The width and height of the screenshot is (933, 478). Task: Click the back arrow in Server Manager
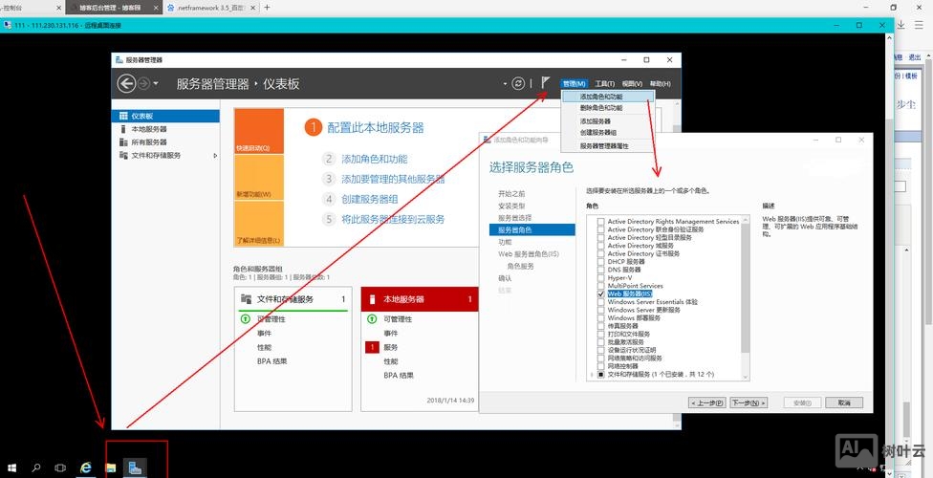tap(126, 83)
